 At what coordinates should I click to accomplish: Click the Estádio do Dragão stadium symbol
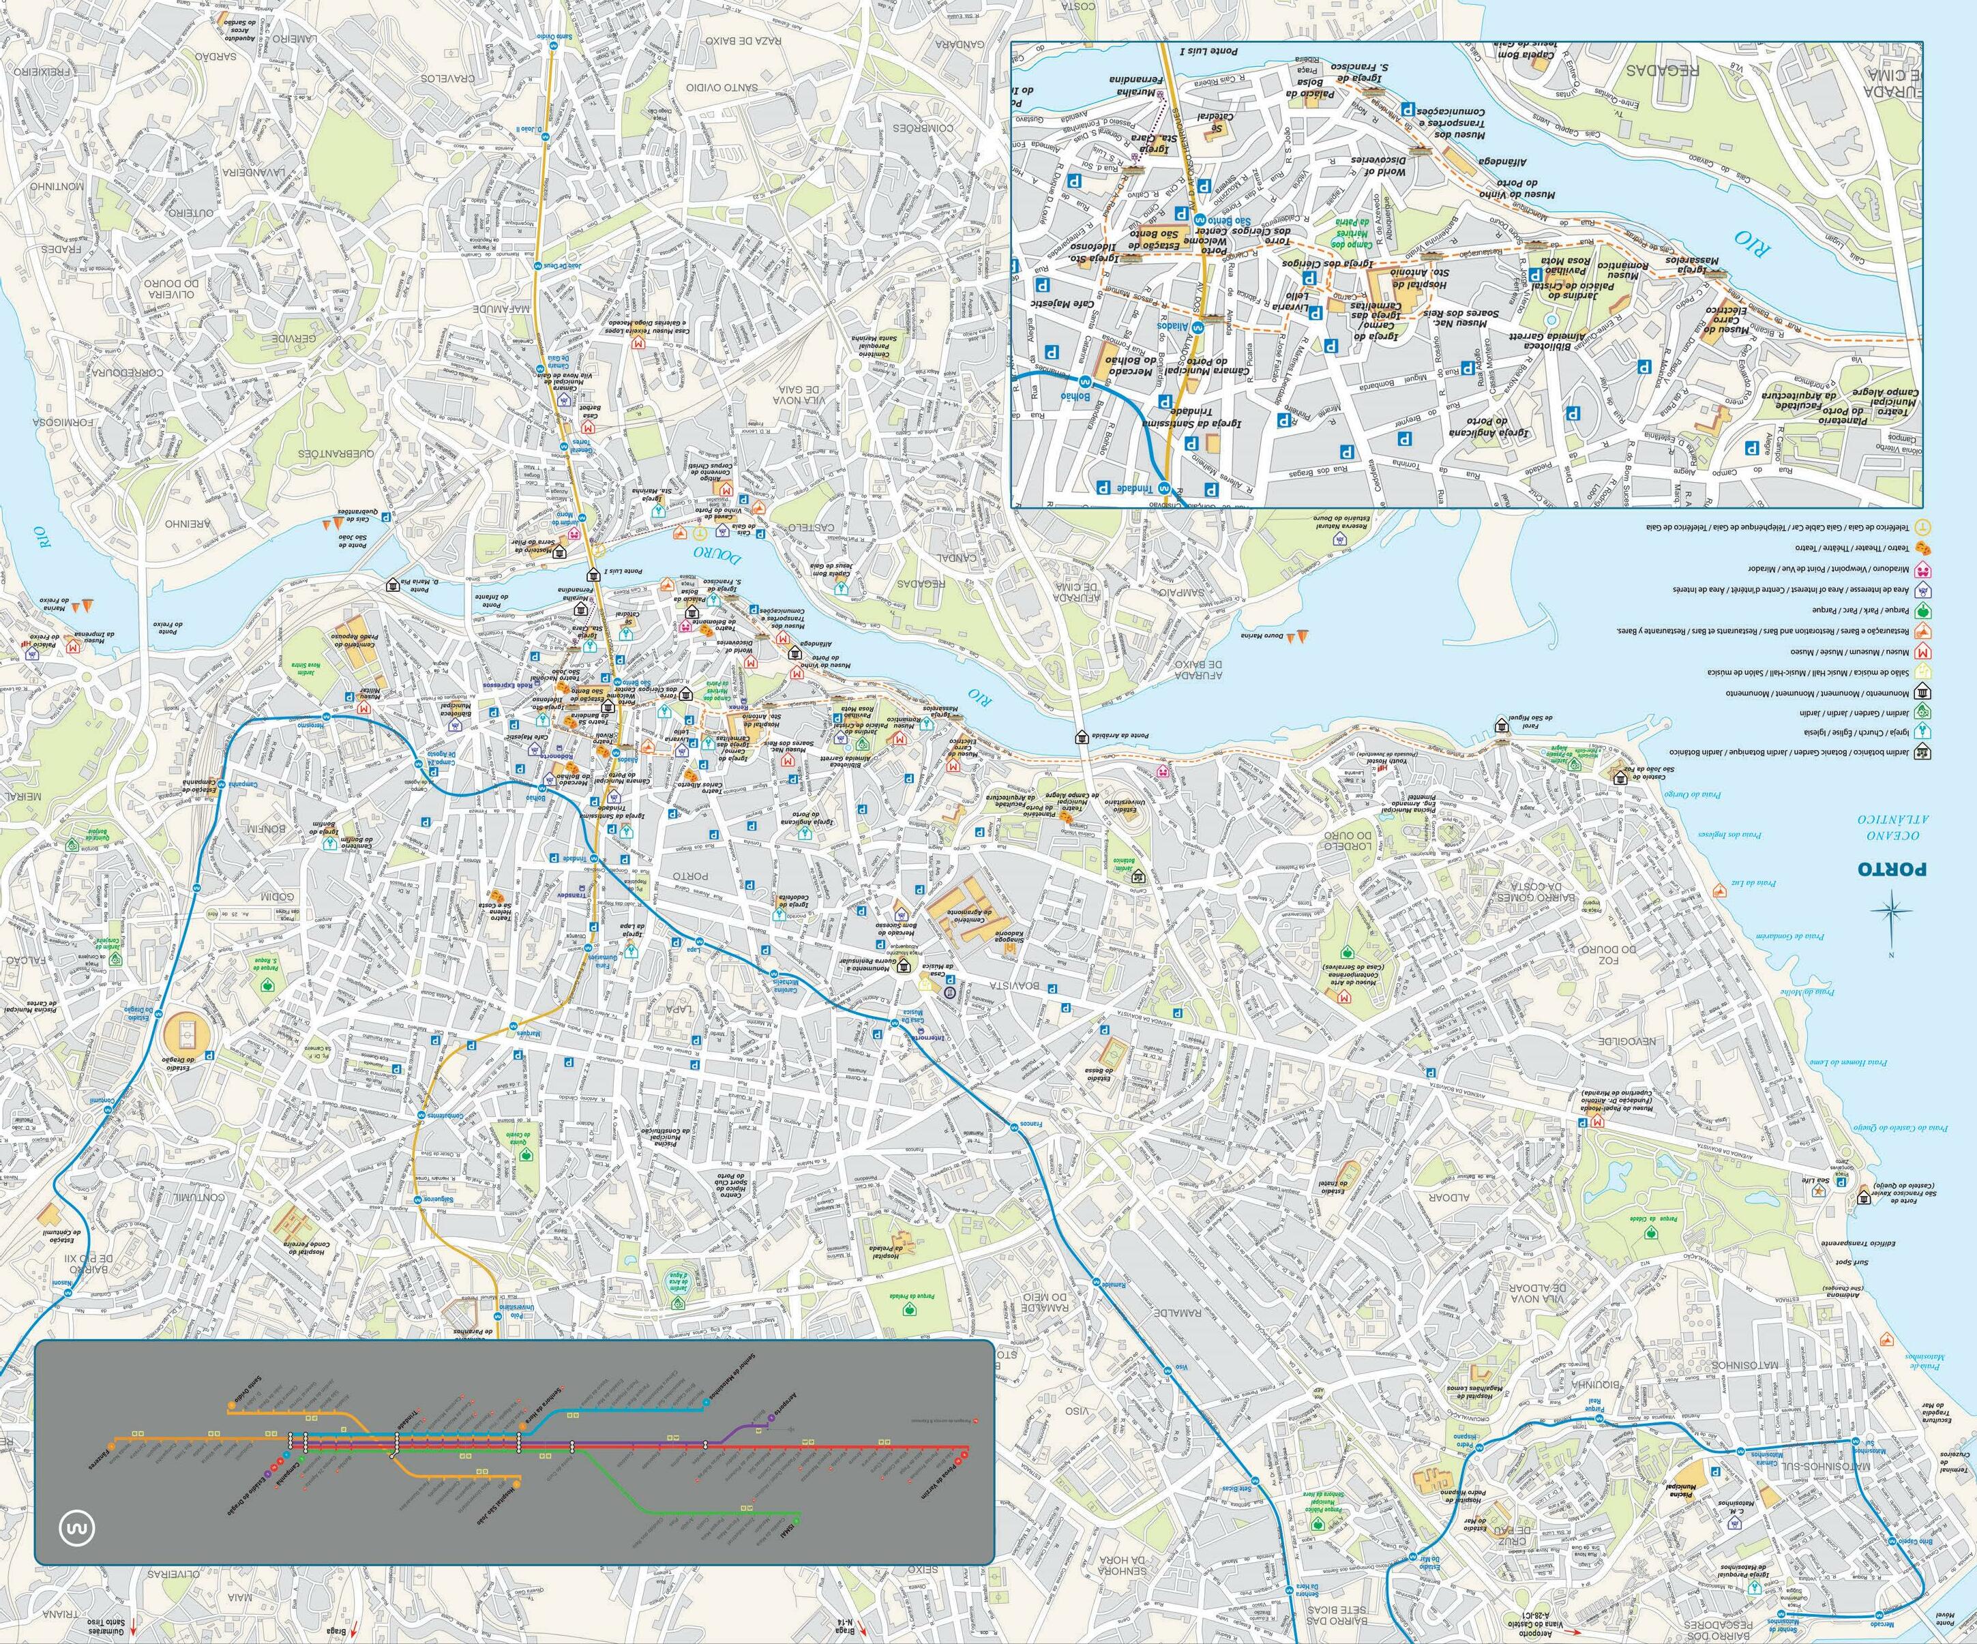189,1036
